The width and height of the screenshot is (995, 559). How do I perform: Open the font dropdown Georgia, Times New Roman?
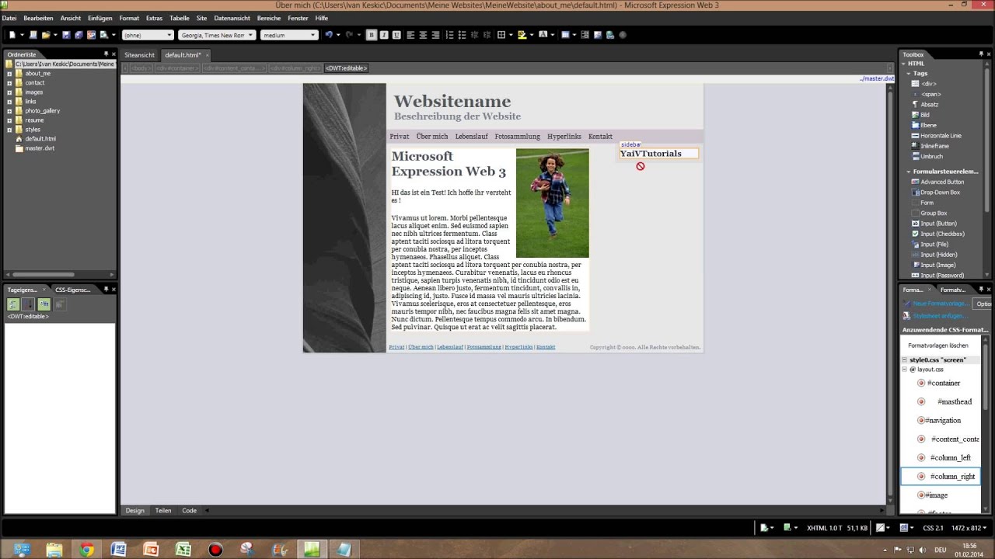(216, 35)
